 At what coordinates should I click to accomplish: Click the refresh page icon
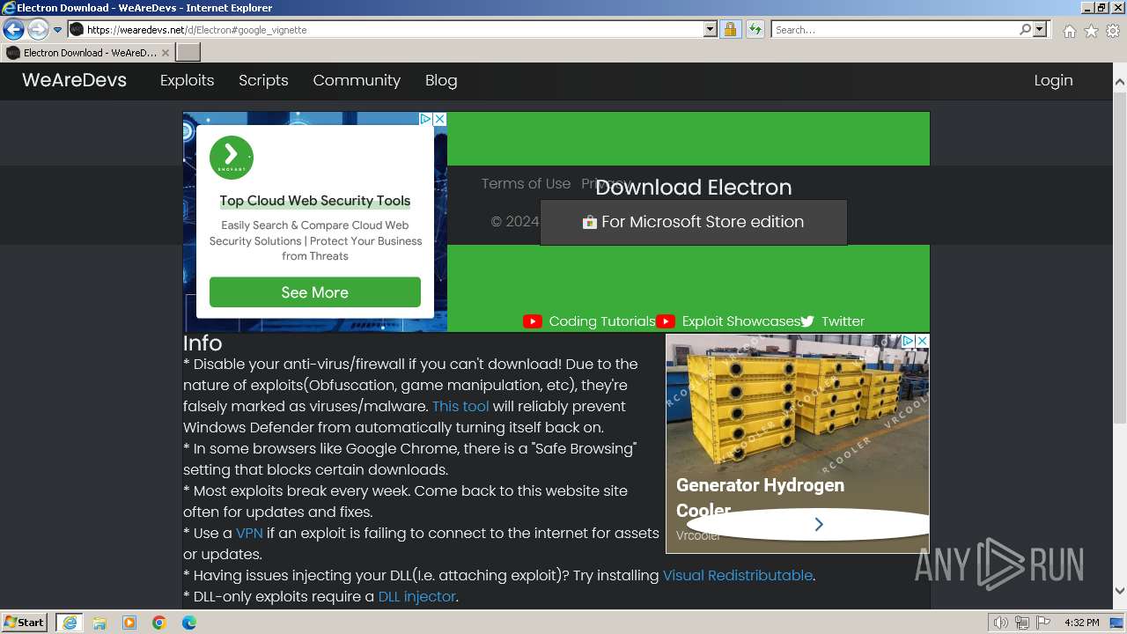[x=755, y=30]
